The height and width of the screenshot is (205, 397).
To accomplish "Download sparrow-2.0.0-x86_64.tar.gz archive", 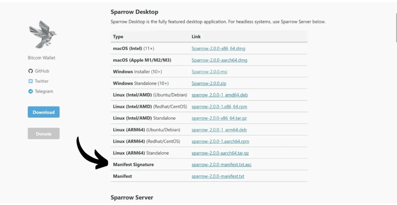I will (219, 118).
